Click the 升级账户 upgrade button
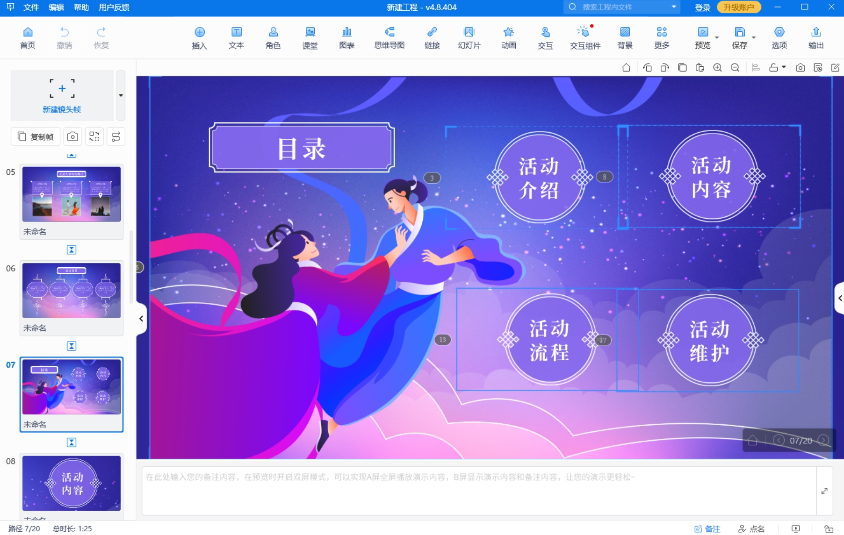844x535 pixels. tap(739, 7)
